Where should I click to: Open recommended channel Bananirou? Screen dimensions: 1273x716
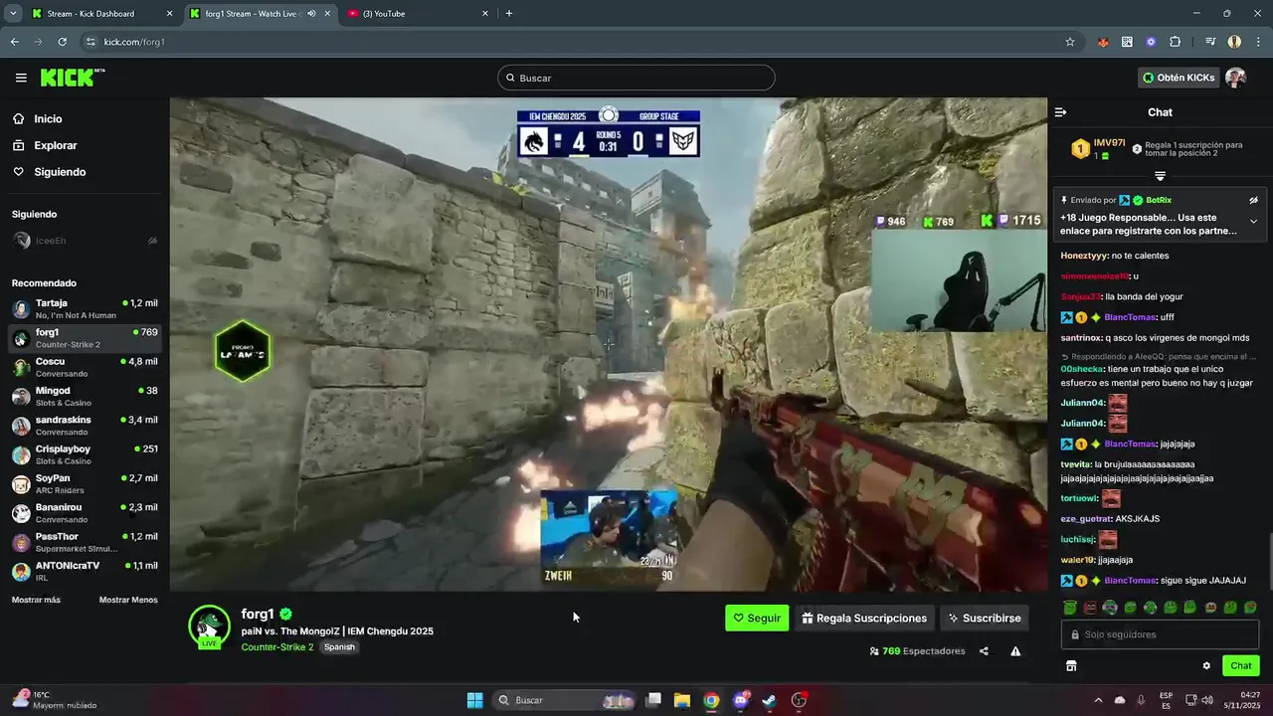(x=85, y=513)
